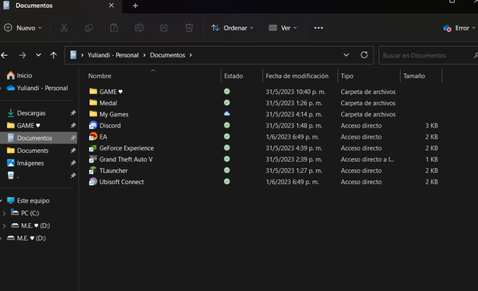
Task: Open the Ver view options dropdown
Action: [283, 28]
